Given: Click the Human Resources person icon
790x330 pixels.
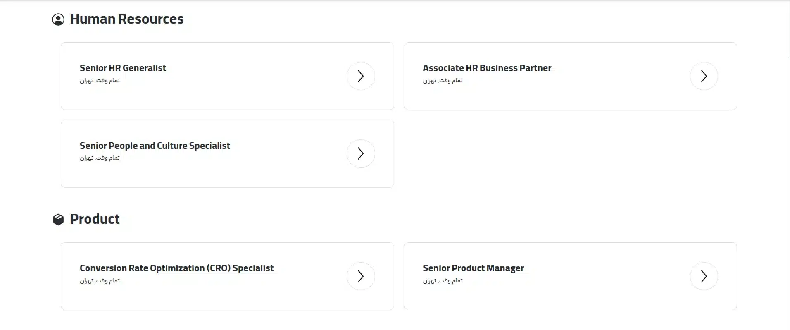Looking at the screenshot, I should pos(58,19).
